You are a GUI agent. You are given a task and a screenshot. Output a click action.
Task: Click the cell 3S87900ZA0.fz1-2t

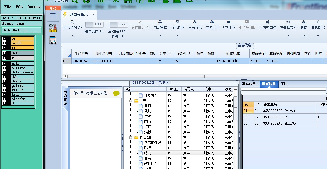(x=290, y=111)
